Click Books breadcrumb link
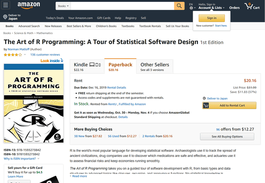 [x=7, y=33]
